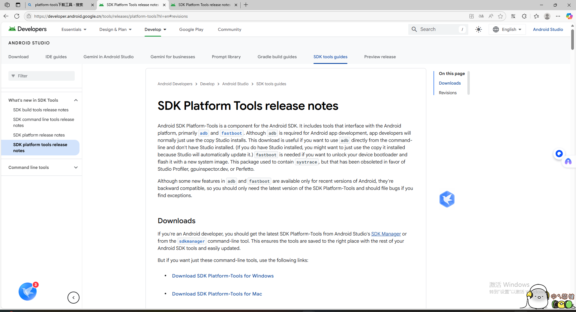The image size is (576, 312).
Task: Reload the page with refresh icon
Action: pyautogui.click(x=17, y=16)
